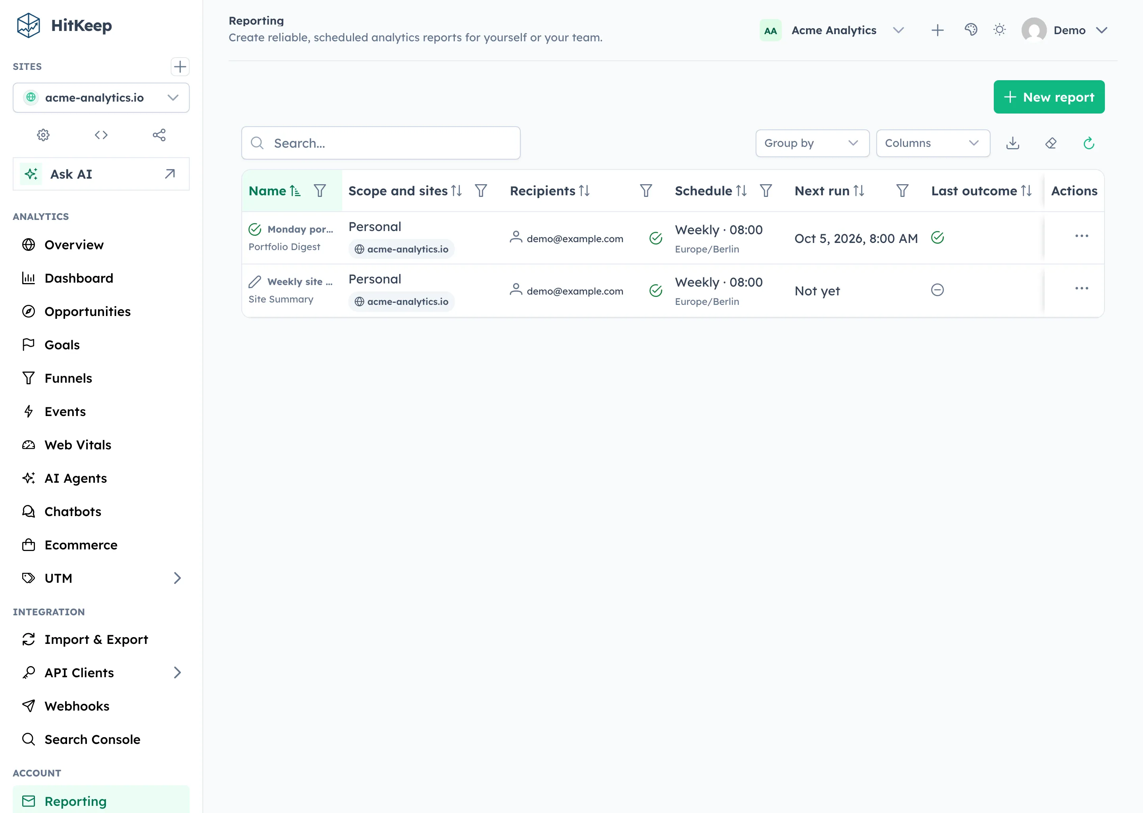Click the header plus icon beside Acme Analytics

pyautogui.click(x=937, y=30)
